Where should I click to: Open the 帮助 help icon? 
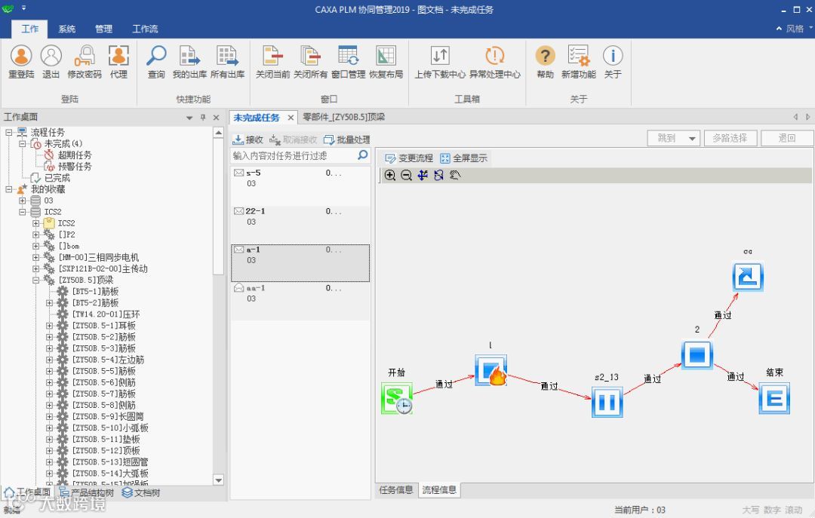pyautogui.click(x=546, y=62)
